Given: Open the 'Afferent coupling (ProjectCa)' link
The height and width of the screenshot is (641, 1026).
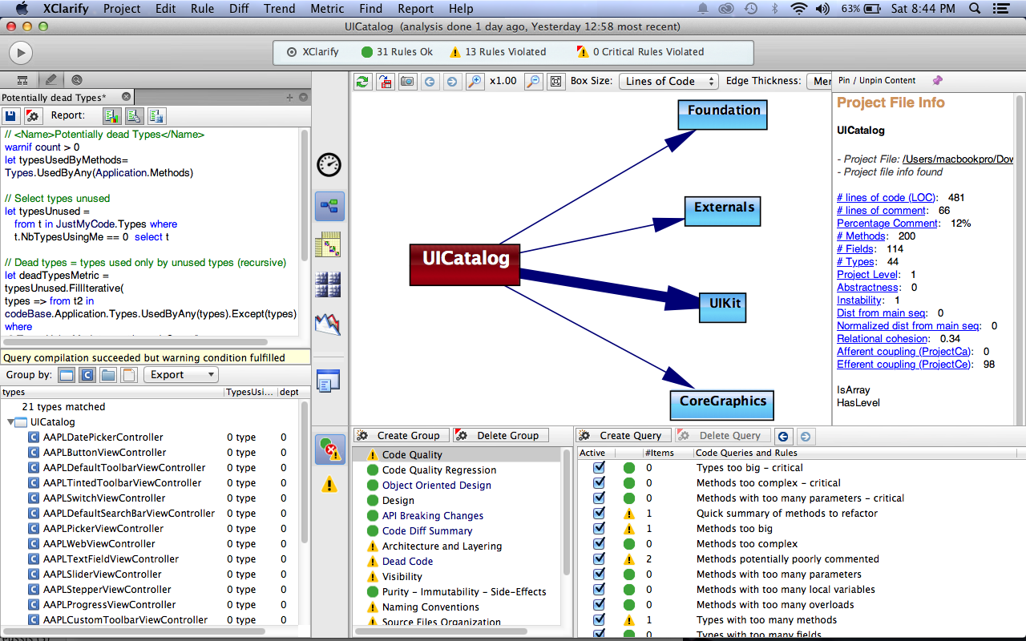Looking at the screenshot, I should [904, 352].
